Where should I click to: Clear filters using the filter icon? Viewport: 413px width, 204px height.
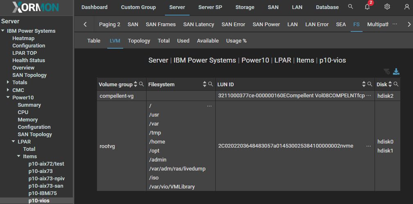pyautogui.click(x=387, y=71)
